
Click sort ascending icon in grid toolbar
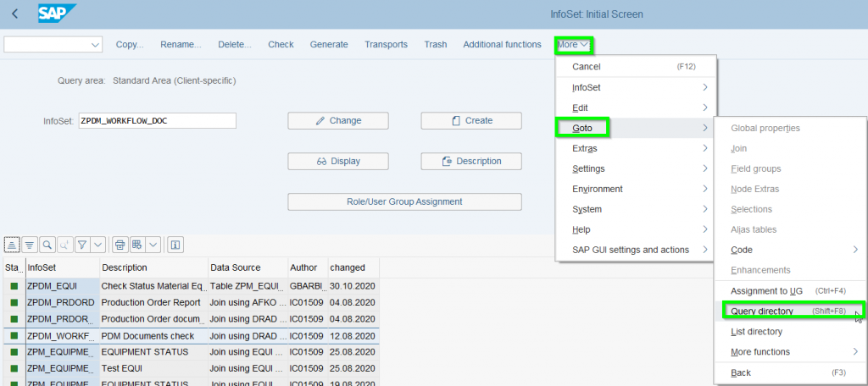coord(12,245)
